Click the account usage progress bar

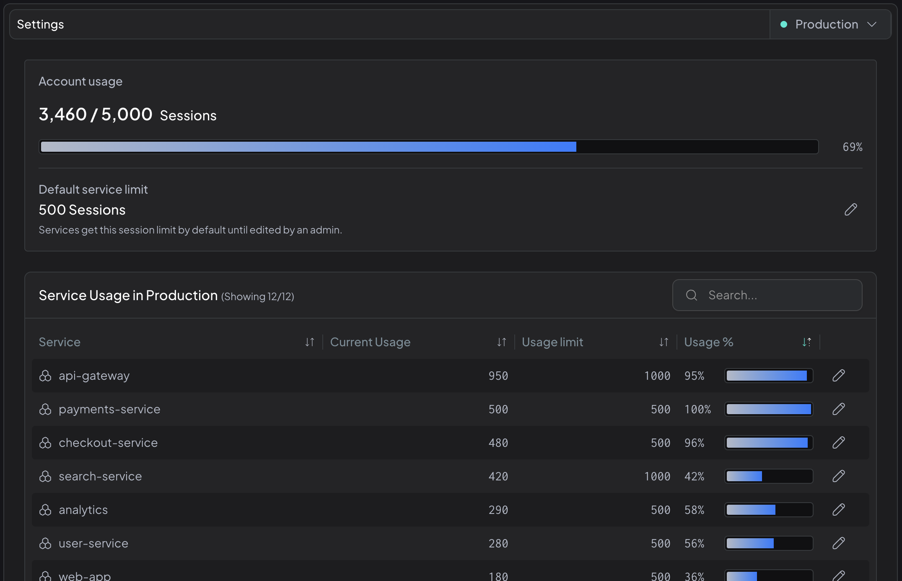428,147
